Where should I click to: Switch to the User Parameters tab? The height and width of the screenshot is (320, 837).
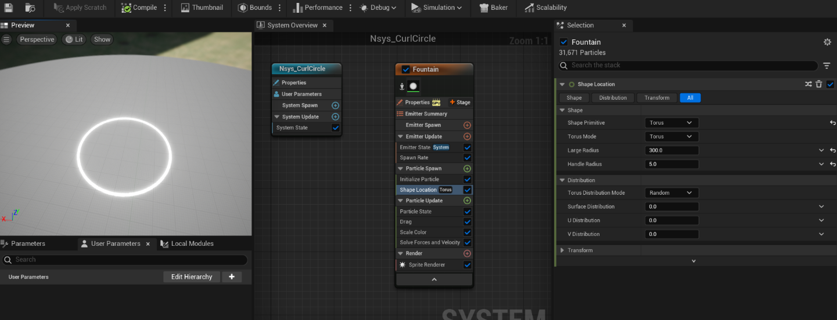pyautogui.click(x=116, y=243)
